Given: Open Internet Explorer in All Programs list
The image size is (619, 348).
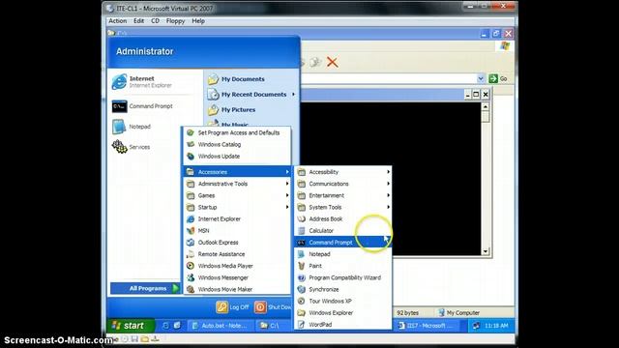Looking at the screenshot, I should [237, 219].
